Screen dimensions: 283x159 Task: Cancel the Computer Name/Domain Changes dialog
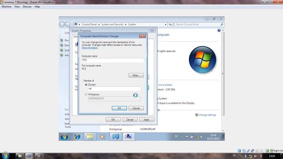pyautogui.click(x=136, y=108)
